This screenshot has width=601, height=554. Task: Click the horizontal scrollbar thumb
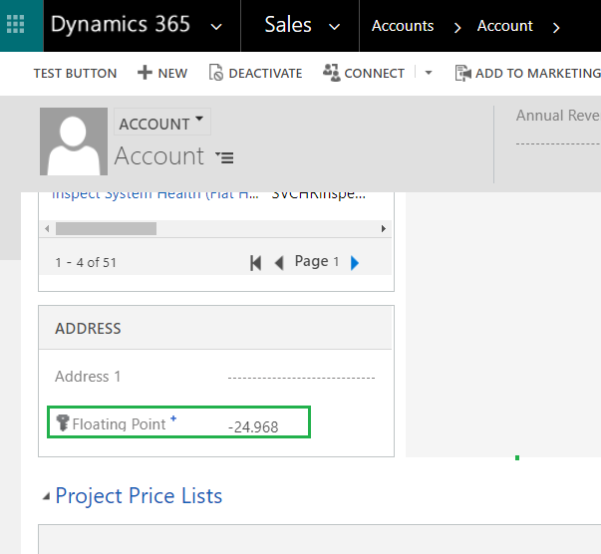tap(107, 229)
